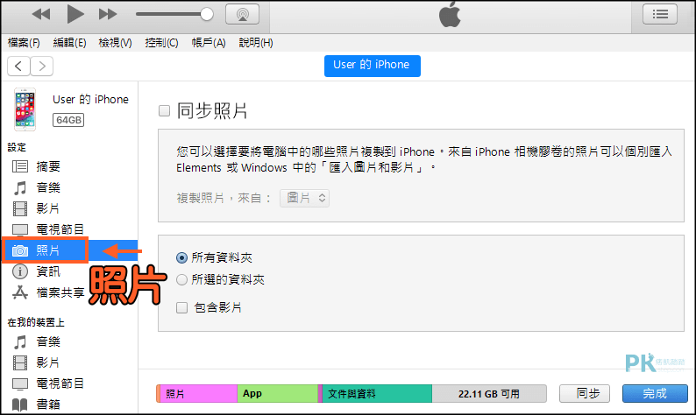Click the 完成 done button
The image size is (696, 415).
pos(655,393)
